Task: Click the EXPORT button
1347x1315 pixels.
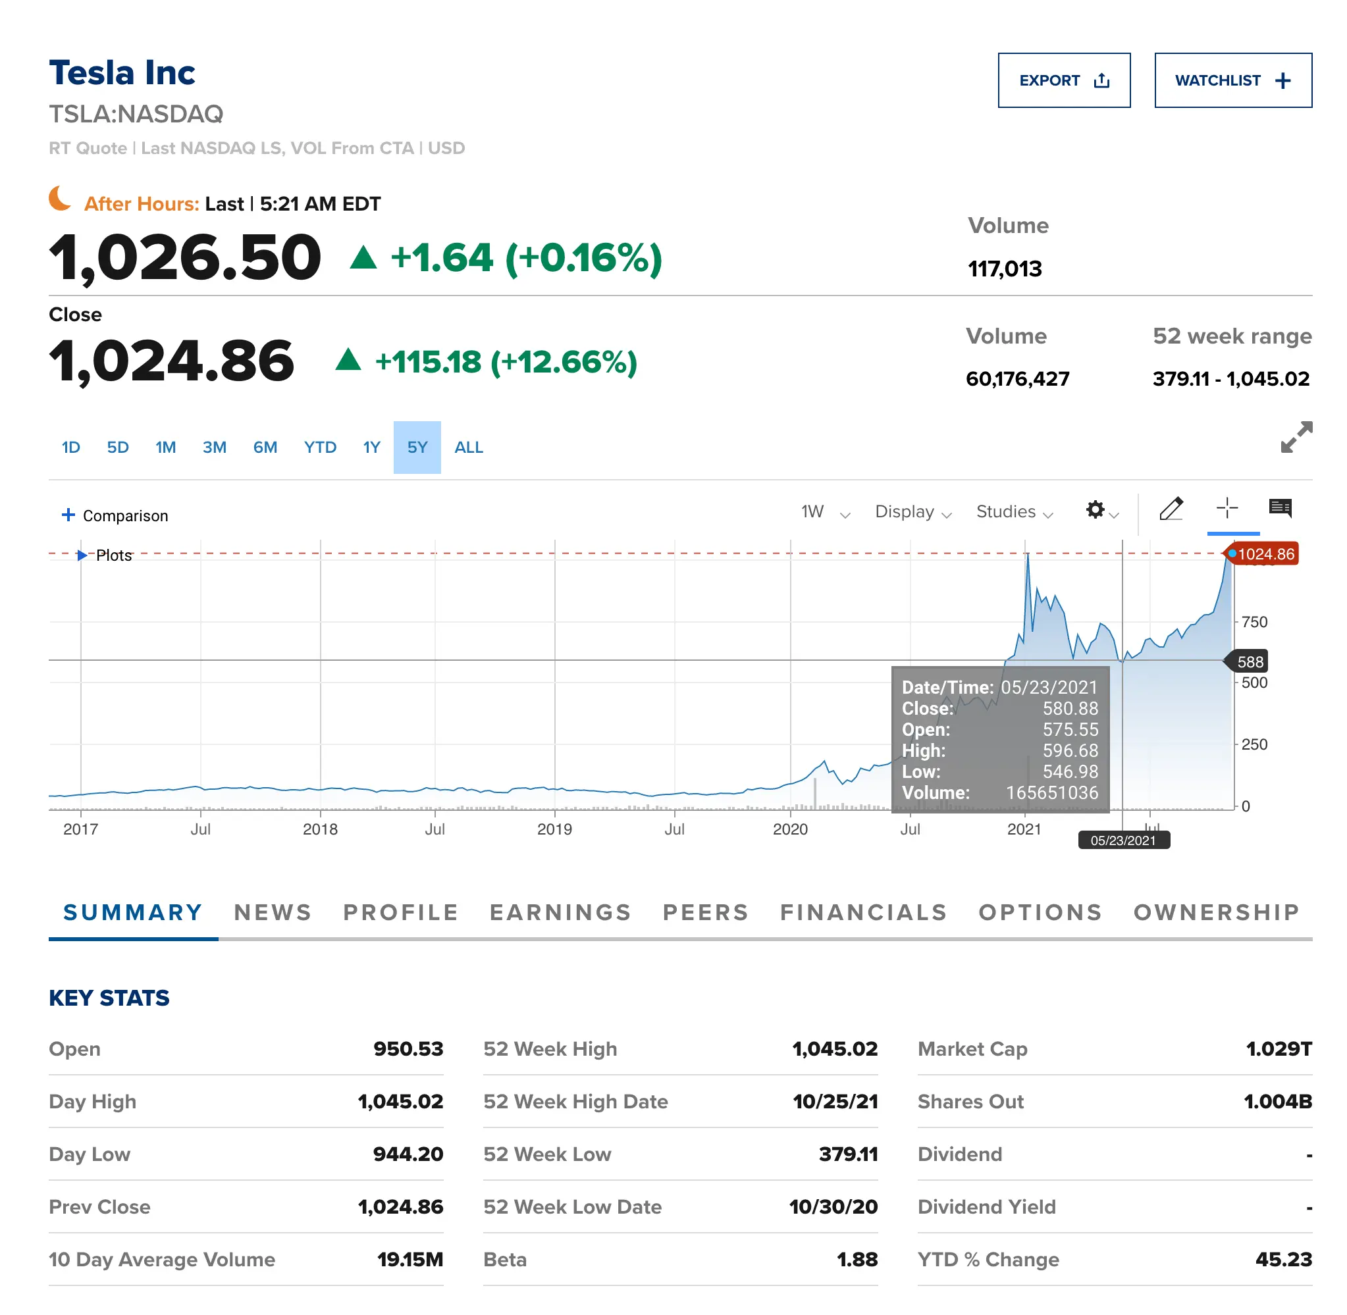Action: pyautogui.click(x=1064, y=81)
